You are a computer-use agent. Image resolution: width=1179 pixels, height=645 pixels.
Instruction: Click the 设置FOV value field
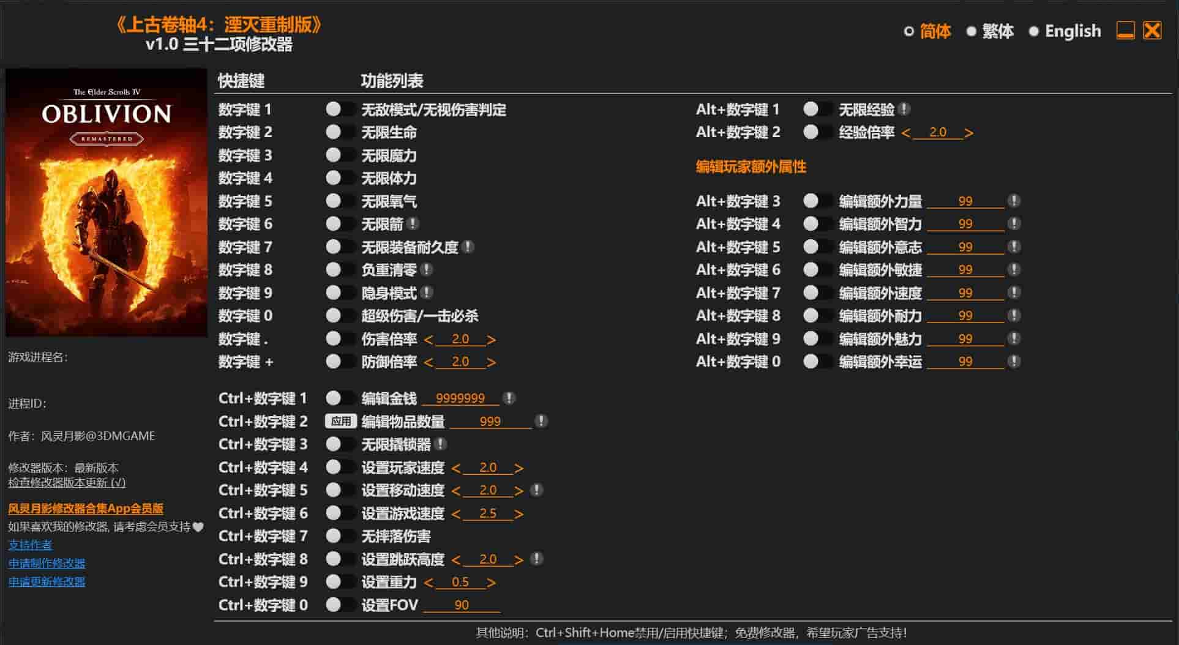tap(462, 605)
